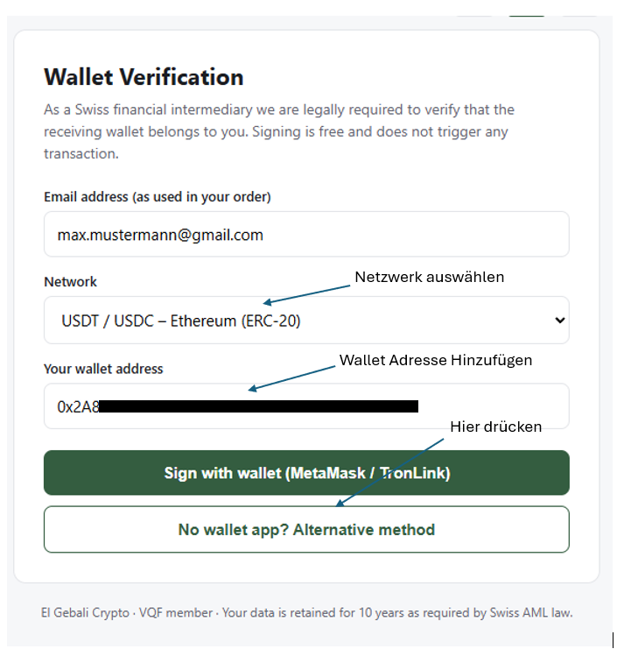Screen dimensions: 617x663
Task: Click the arrow pointing at the Network dropdown
Action: tap(306, 294)
